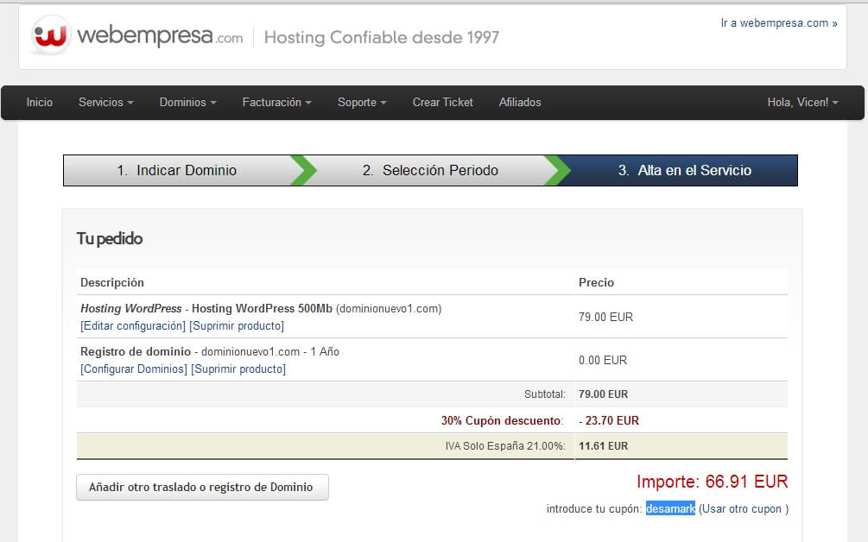Follow the Ir a webempresa.com link
Screen dimensions: 868x542
779,23
